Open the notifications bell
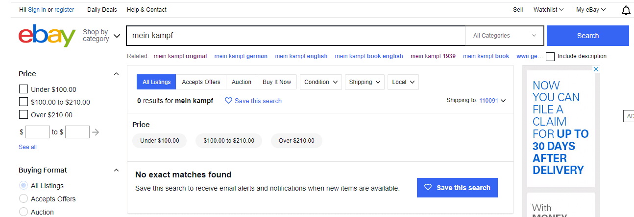The width and height of the screenshot is (634, 217). point(626,10)
